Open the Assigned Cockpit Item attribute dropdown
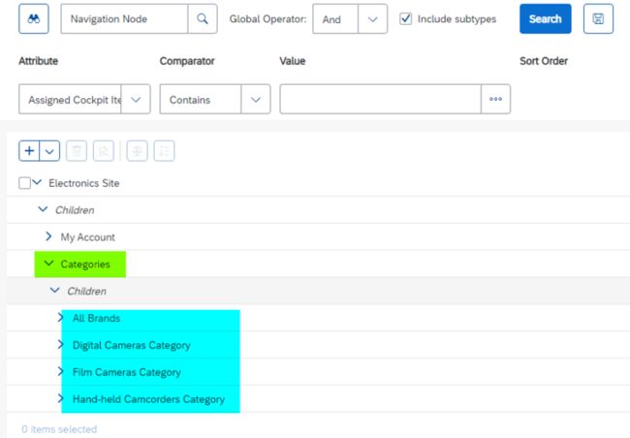This screenshot has width=630, height=438. click(136, 99)
